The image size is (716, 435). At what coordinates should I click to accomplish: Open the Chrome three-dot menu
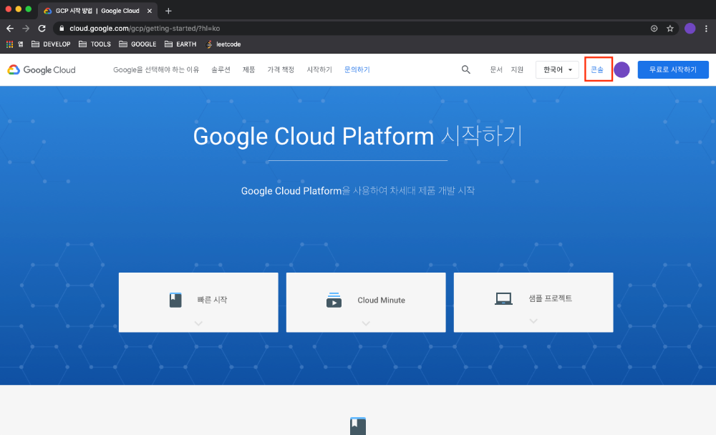[x=706, y=29]
